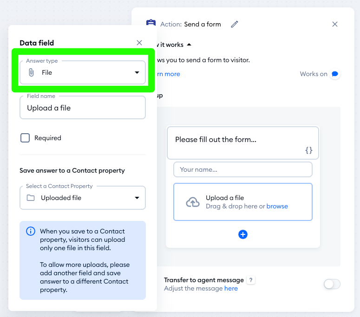Click the blue plus add field icon
Screen dimensions: 360x317
243,234
